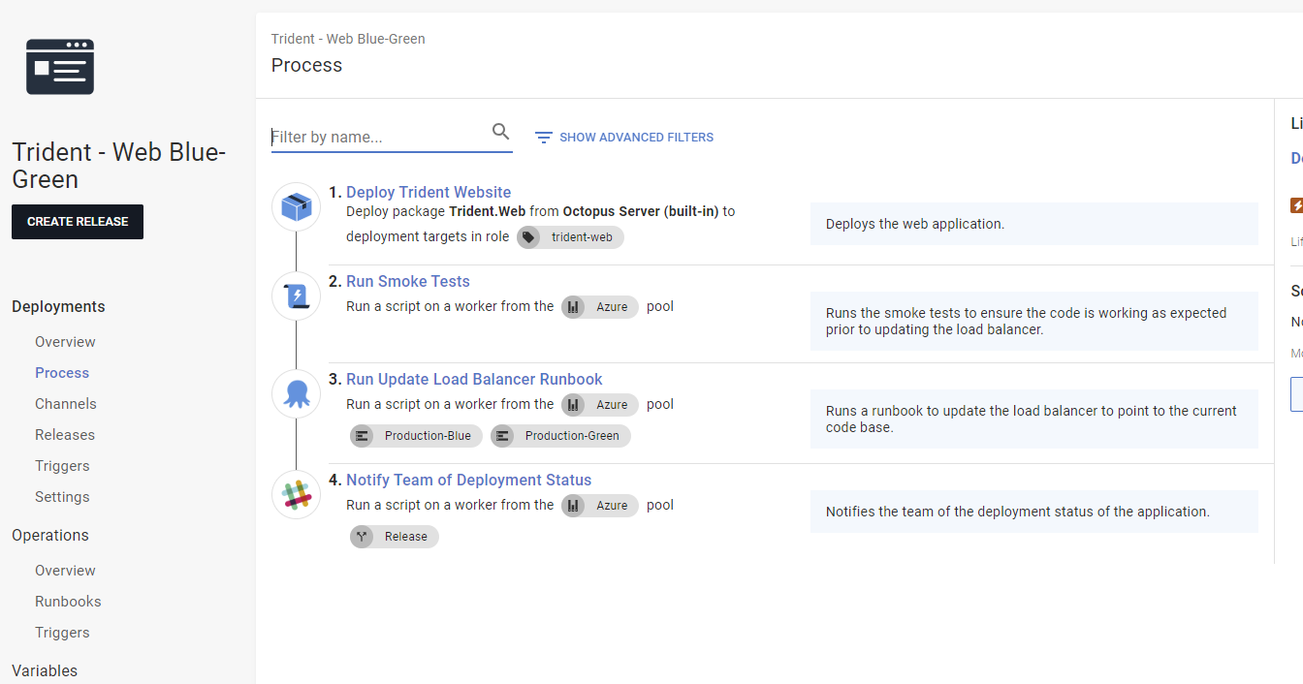The height and width of the screenshot is (684, 1303).
Task: Select the Production-Green environment chip
Action: tap(560, 436)
